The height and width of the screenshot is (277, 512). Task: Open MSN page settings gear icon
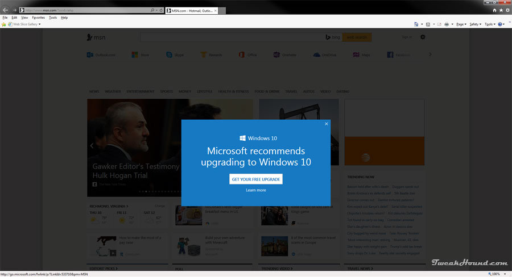coord(423,37)
